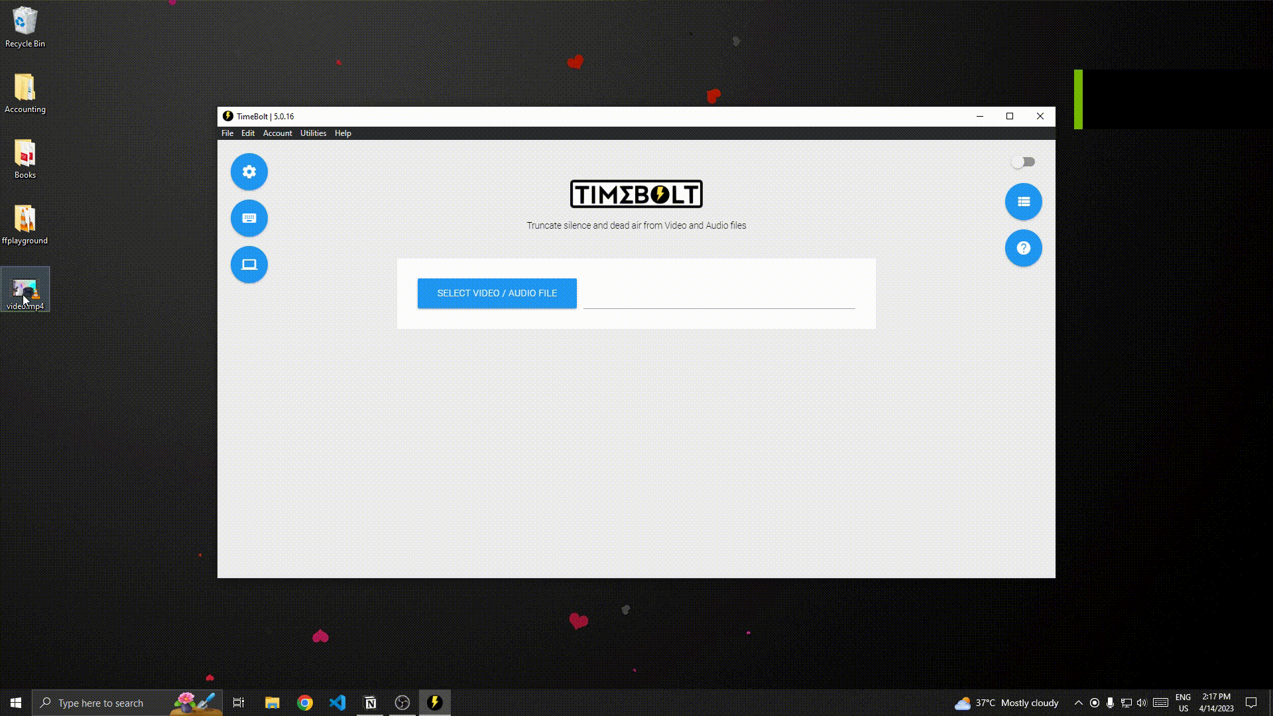1273x716 pixels.
Task: Open the settings gear button
Action: [x=249, y=172]
